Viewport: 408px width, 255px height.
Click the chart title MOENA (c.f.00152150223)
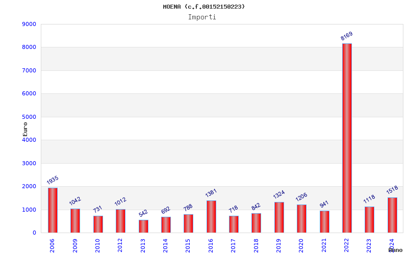coord(203,7)
